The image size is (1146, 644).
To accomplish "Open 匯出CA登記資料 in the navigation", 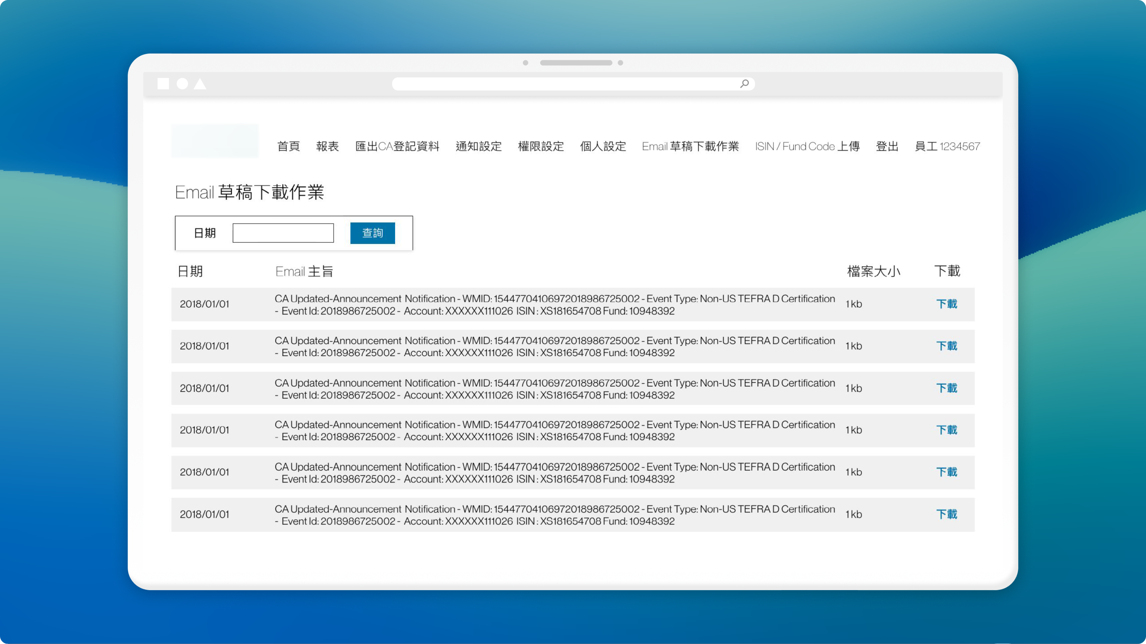I will point(397,146).
